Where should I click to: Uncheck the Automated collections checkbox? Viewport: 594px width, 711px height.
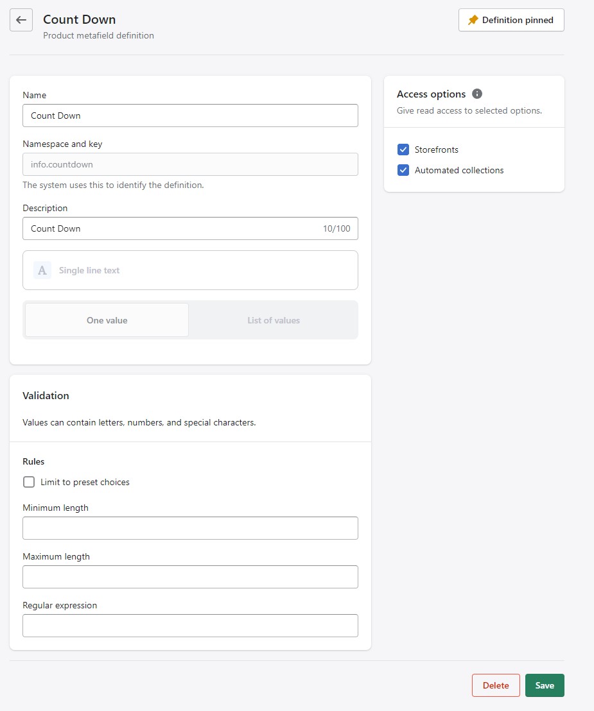tap(403, 170)
